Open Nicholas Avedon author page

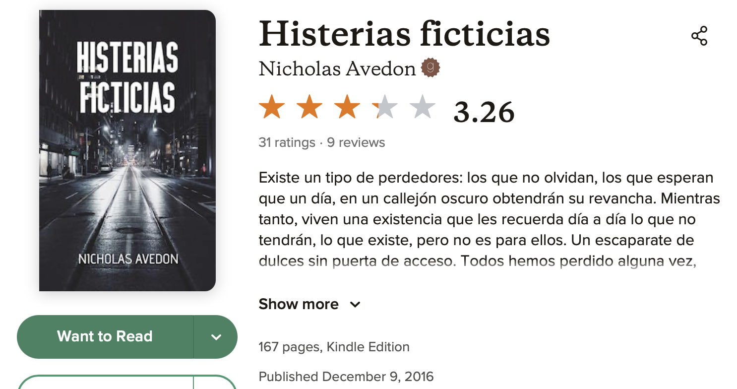pyautogui.click(x=337, y=68)
